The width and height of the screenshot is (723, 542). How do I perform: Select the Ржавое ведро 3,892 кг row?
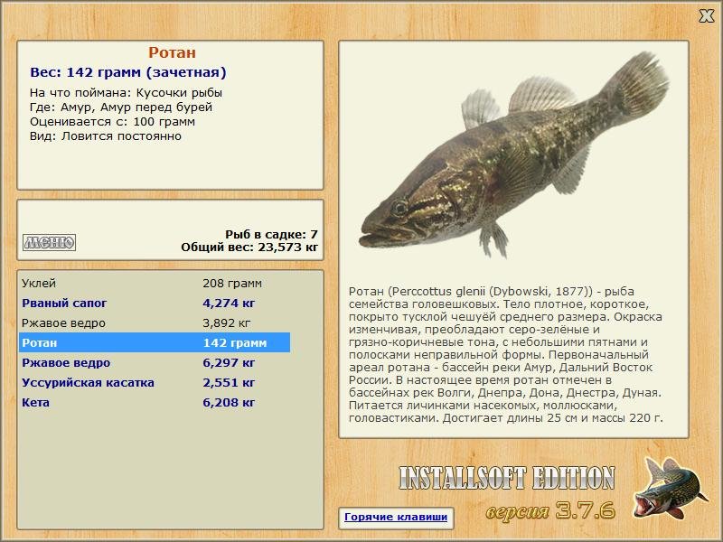(x=155, y=323)
